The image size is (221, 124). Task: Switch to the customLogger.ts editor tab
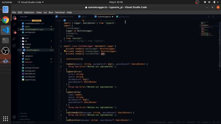pos(104,17)
